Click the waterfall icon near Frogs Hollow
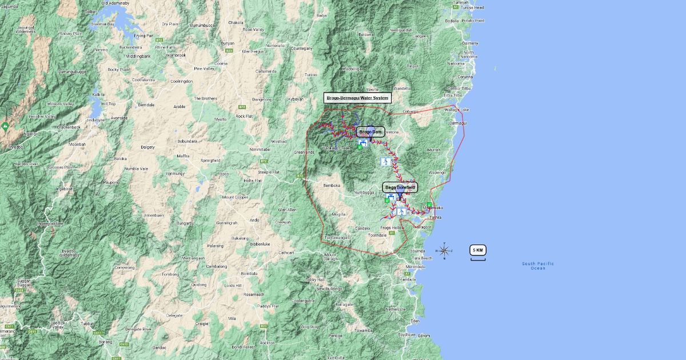Viewport: 686px width, 360px height. coord(402,211)
